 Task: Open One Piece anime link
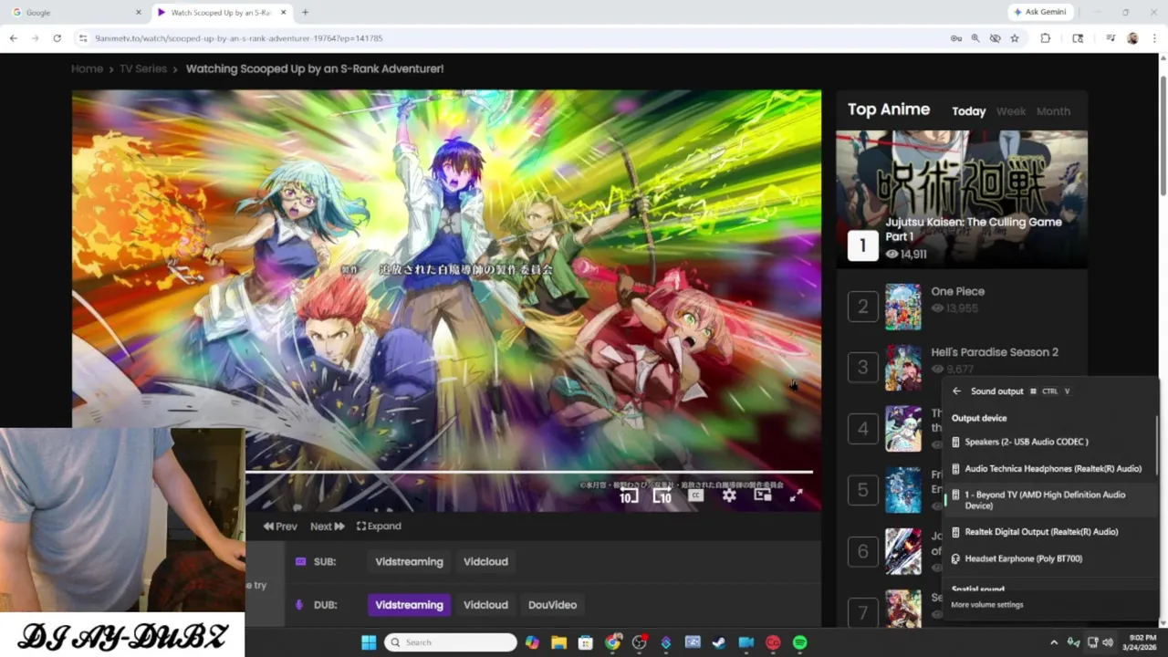[x=957, y=291]
